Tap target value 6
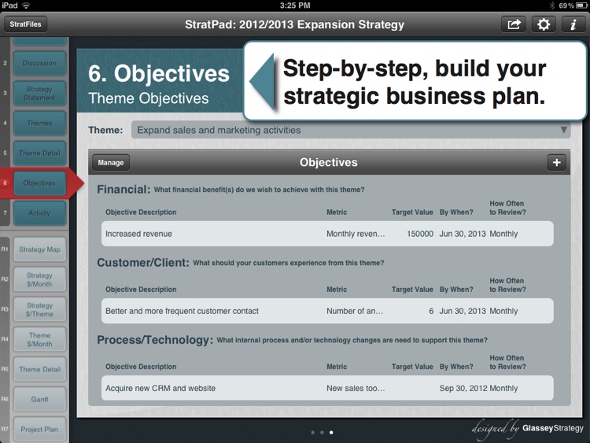Image resolution: width=590 pixels, height=443 pixels. (x=431, y=311)
